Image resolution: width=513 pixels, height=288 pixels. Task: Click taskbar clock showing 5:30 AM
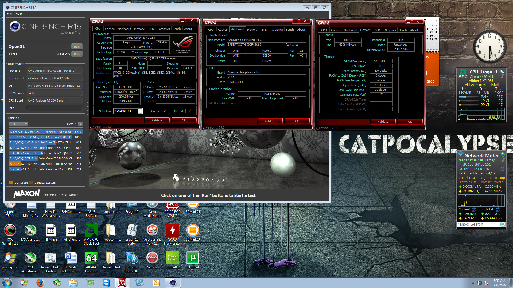[x=499, y=283]
